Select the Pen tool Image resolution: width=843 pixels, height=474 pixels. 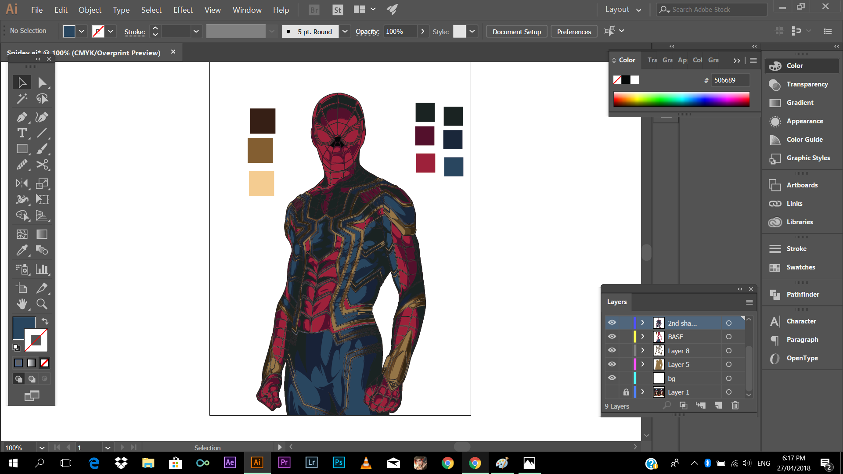(22, 117)
